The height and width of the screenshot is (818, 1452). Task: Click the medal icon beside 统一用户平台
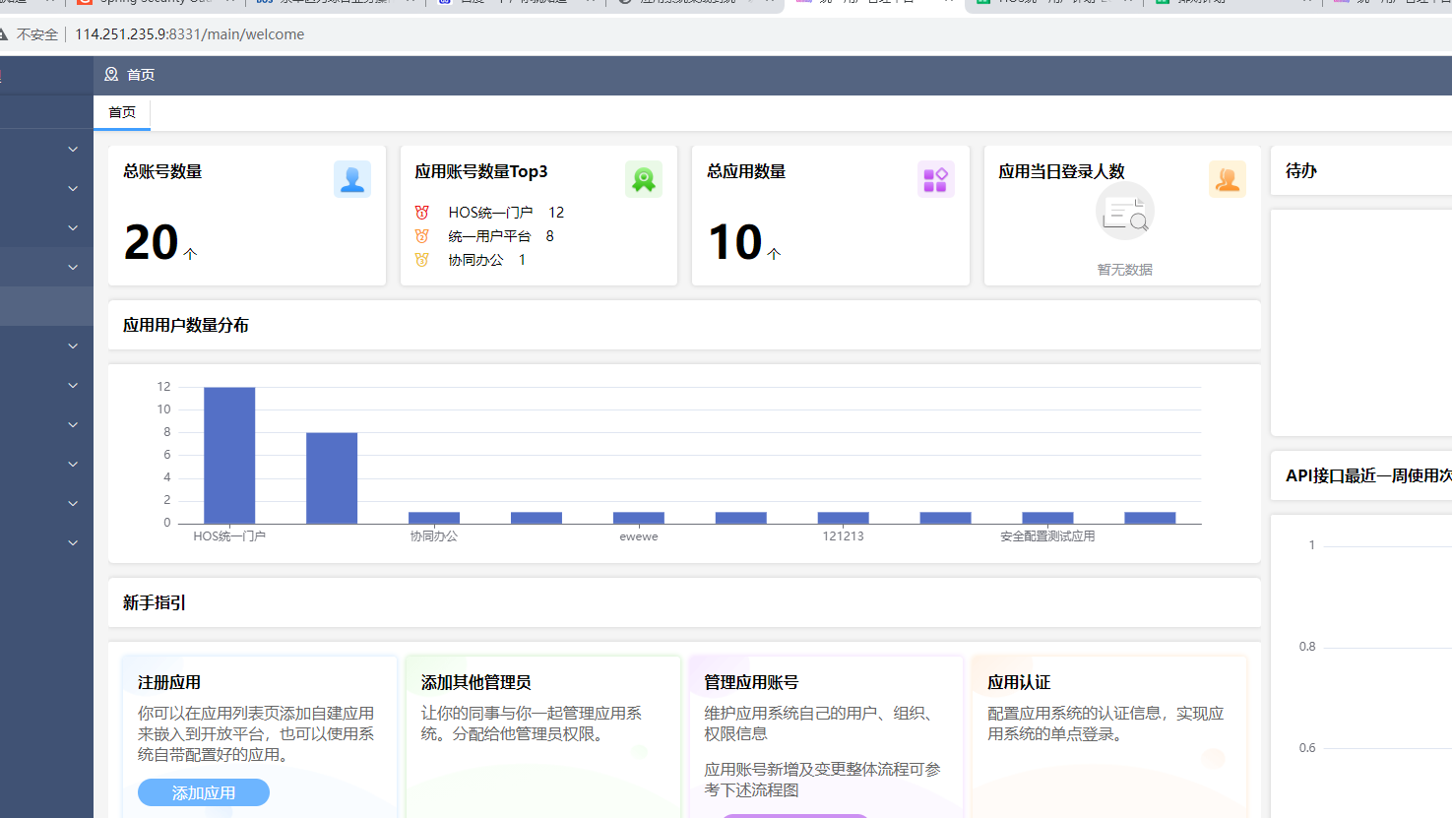[x=421, y=236]
